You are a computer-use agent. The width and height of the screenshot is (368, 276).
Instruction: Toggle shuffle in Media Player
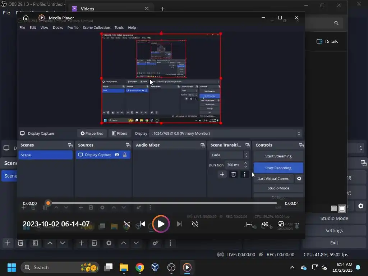click(127, 224)
